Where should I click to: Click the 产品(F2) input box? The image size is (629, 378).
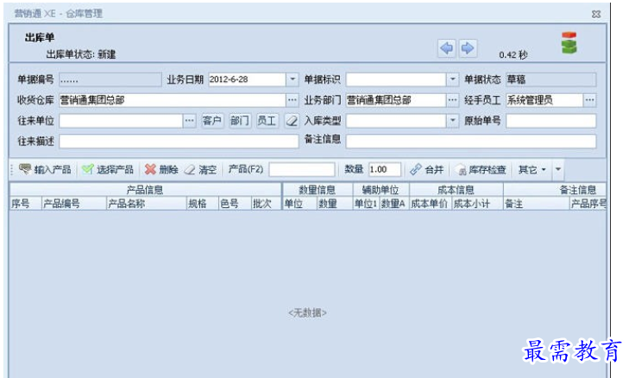[x=302, y=170]
